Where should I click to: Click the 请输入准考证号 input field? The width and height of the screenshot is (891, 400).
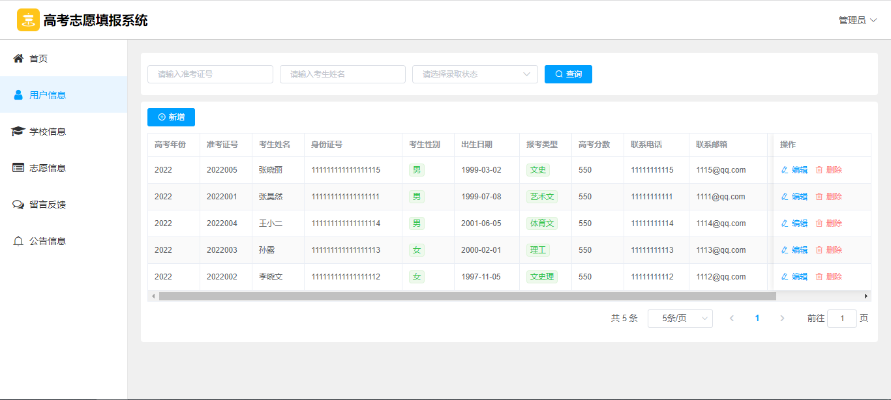coord(210,74)
